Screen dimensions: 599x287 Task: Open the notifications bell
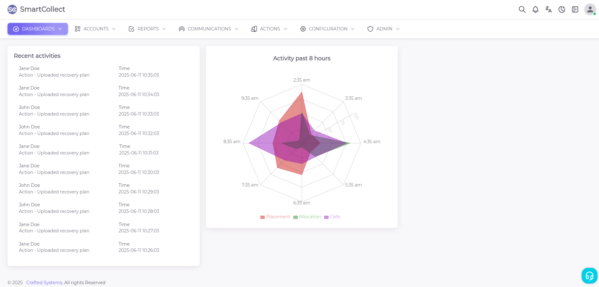(x=535, y=9)
